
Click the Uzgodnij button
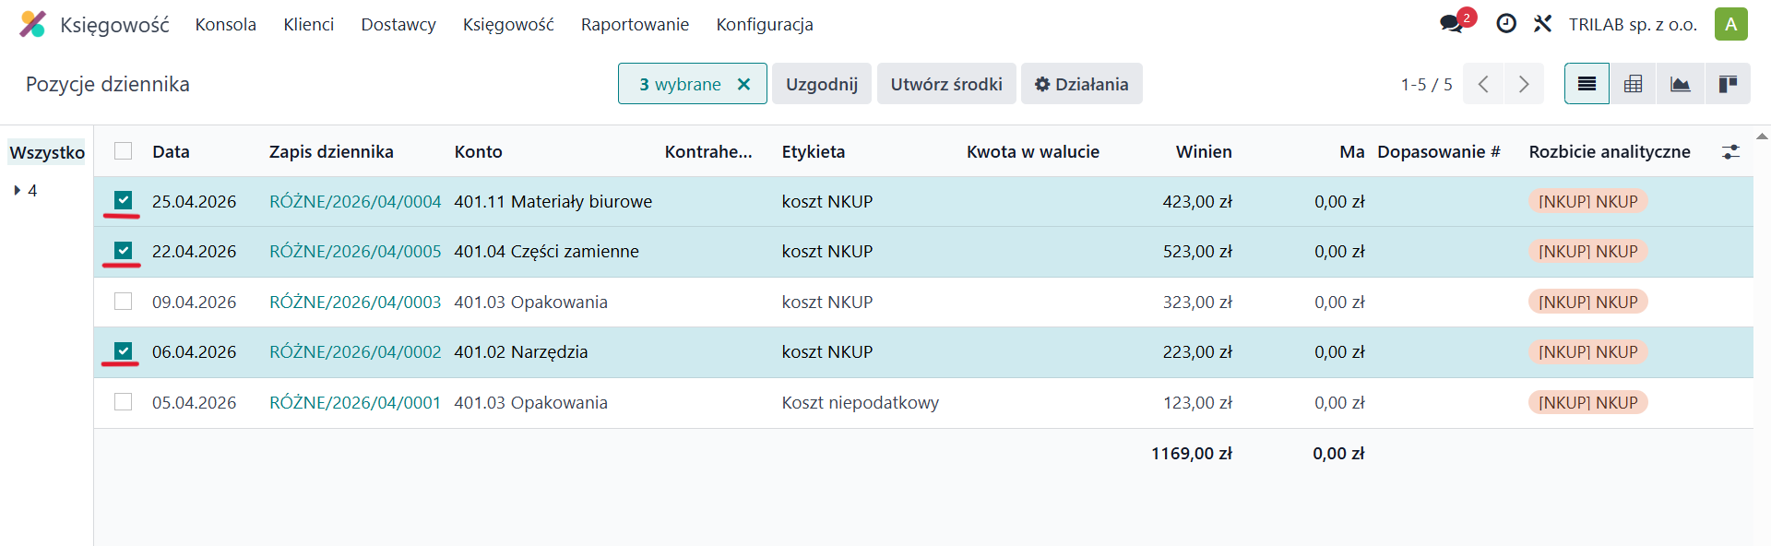pos(822,84)
